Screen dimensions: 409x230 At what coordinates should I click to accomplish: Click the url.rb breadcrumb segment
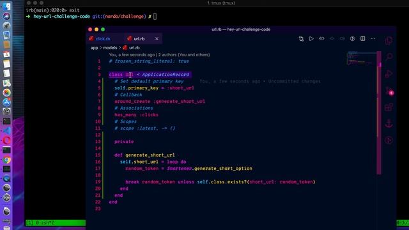point(134,48)
